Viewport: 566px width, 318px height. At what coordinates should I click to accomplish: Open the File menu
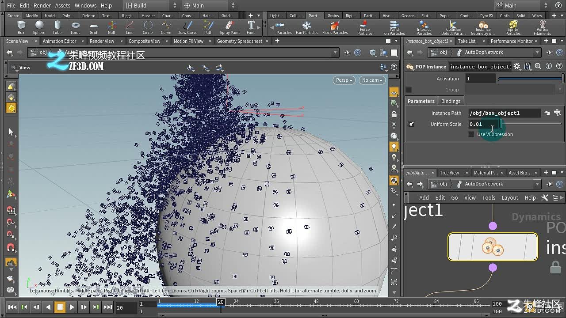11,5
